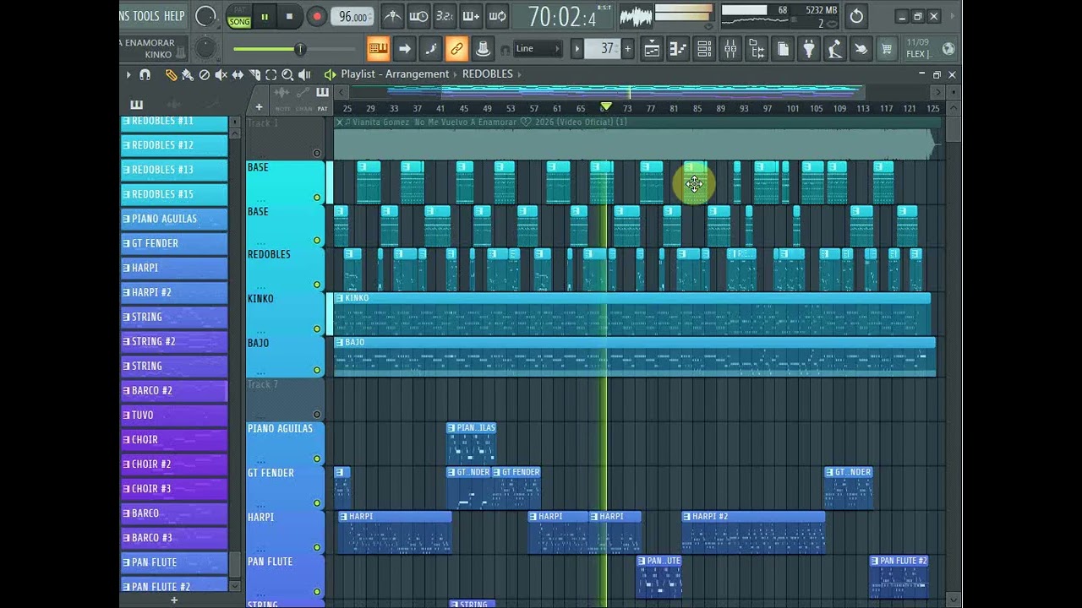Select the paint brush tool in Playlist
Viewport: 1082px width, 608px height.
click(x=188, y=74)
